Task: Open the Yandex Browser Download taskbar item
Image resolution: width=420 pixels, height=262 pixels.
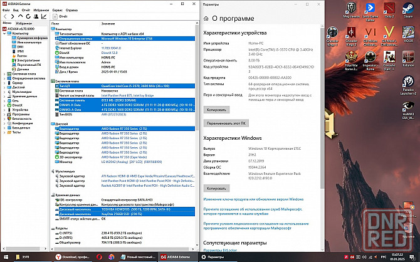Action: [72, 257]
